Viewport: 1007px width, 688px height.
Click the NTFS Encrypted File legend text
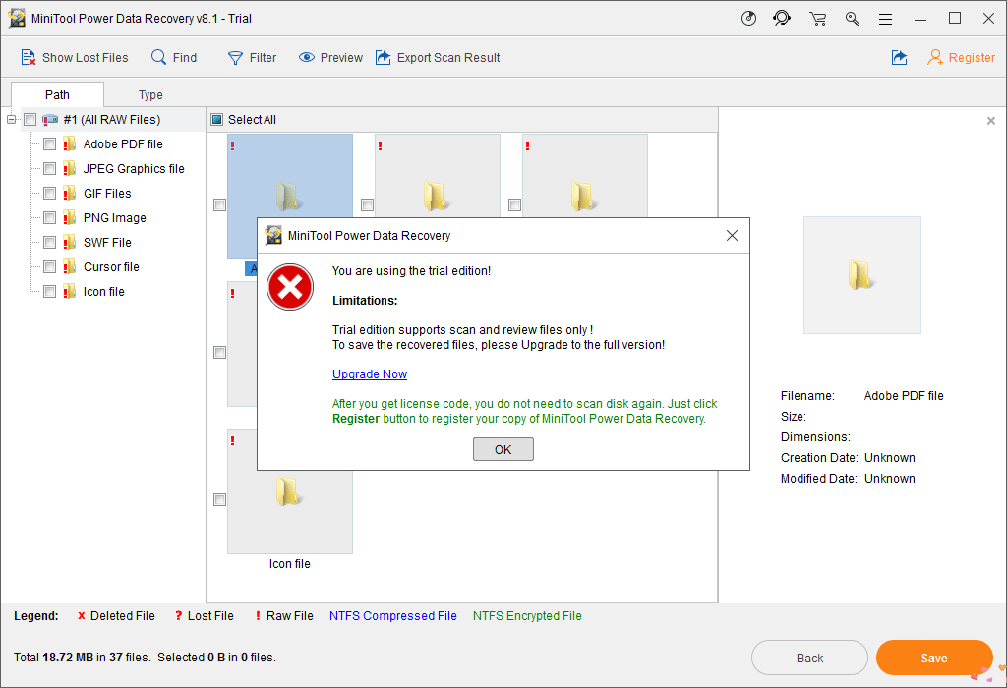[x=527, y=616]
